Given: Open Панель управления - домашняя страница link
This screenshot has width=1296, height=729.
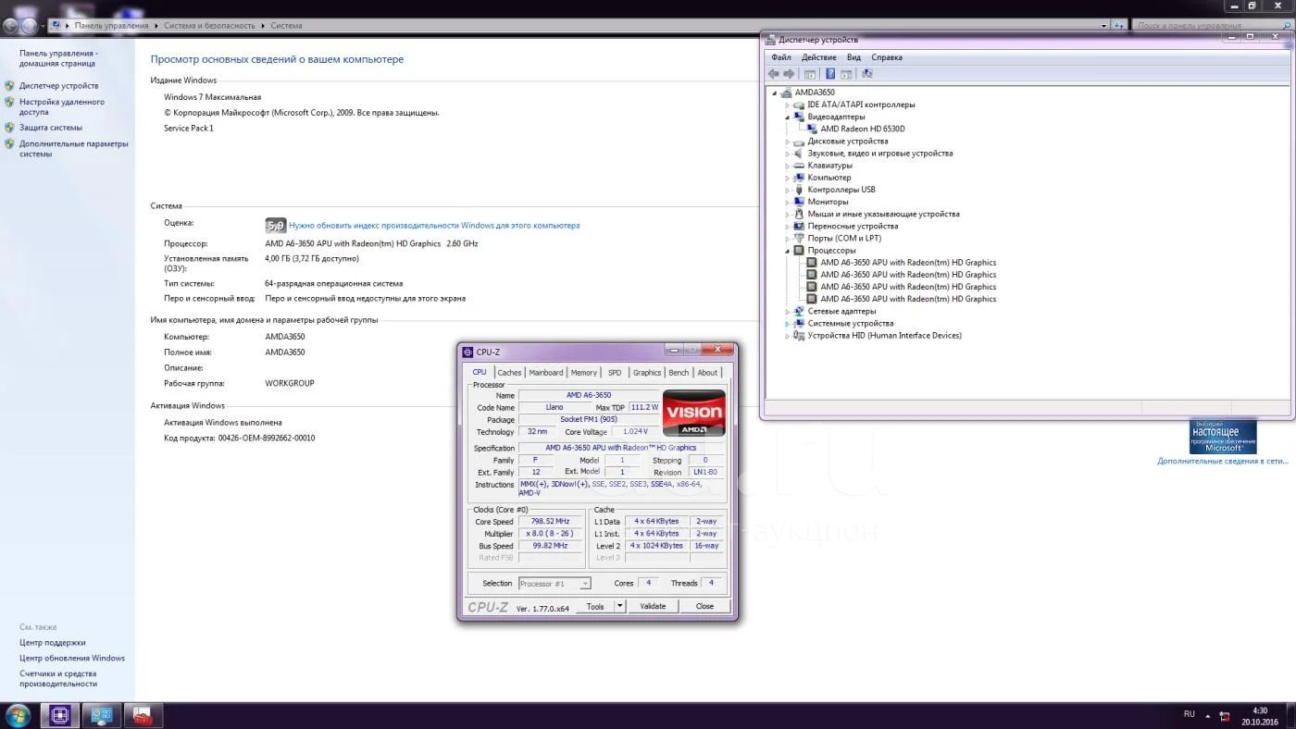Looking at the screenshot, I should tap(58, 58).
